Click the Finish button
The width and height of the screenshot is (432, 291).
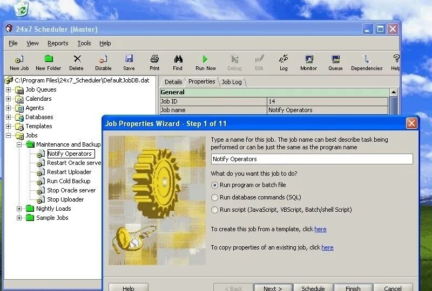tap(353, 287)
